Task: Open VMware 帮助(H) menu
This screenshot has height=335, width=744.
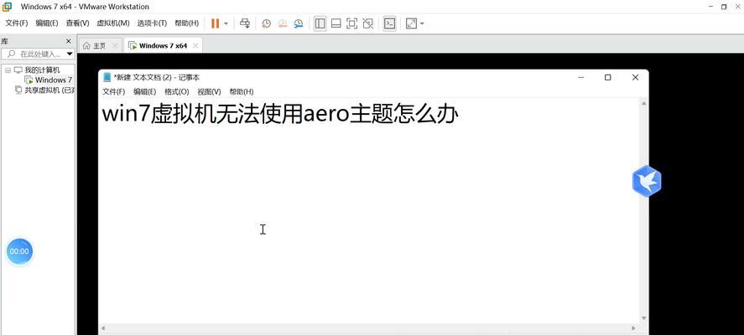Action: coord(186,23)
